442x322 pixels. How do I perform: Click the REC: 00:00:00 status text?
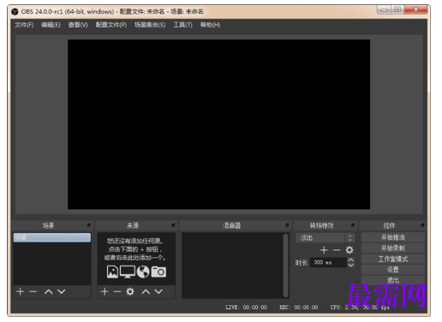coord(299,307)
